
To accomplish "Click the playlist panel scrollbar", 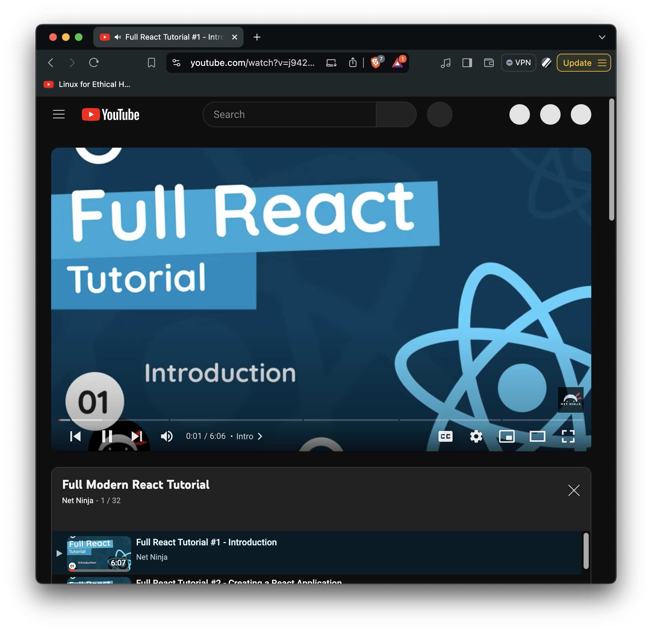I will pyautogui.click(x=586, y=551).
